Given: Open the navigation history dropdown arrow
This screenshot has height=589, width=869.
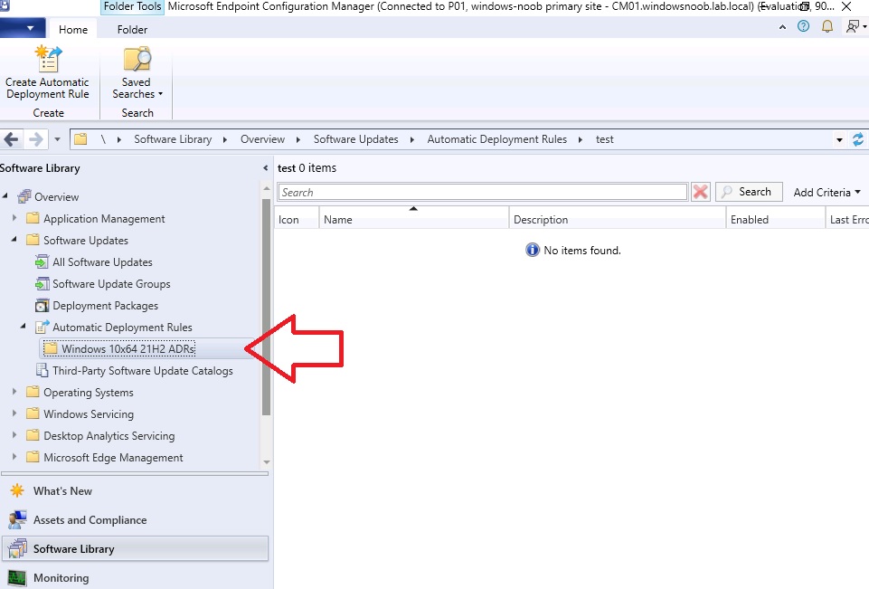Looking at the screenshot, I should (57, 139).
